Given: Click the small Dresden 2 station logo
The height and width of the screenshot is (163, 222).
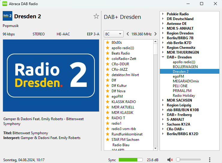Looking at the screenshot, I should pos(7,16).
